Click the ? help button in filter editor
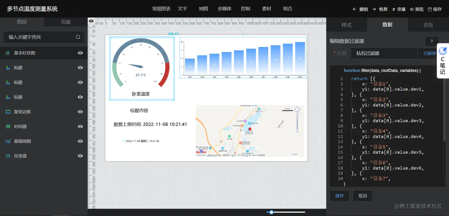This screenshot has height=216, width=449. [x=431, y=41]
